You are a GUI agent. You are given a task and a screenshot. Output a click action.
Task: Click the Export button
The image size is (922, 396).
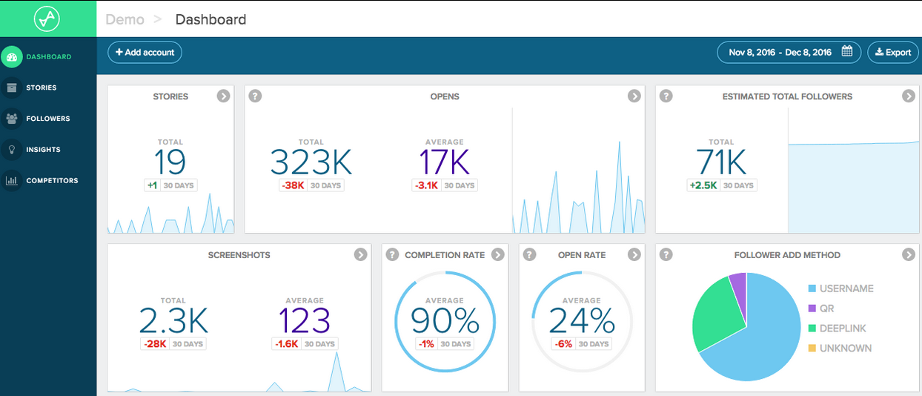pyautogui.click(x=892, y=53)
